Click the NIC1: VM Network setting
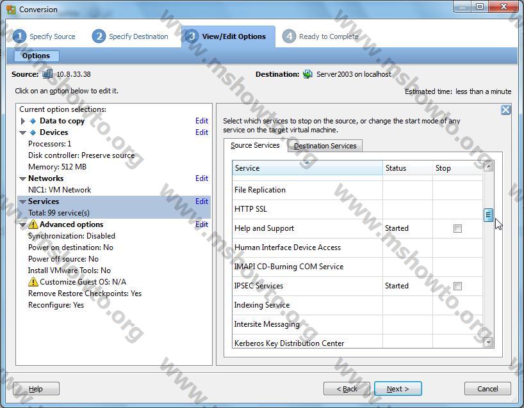Viewport: 524px width, 408px height. [x=60, y=190]
